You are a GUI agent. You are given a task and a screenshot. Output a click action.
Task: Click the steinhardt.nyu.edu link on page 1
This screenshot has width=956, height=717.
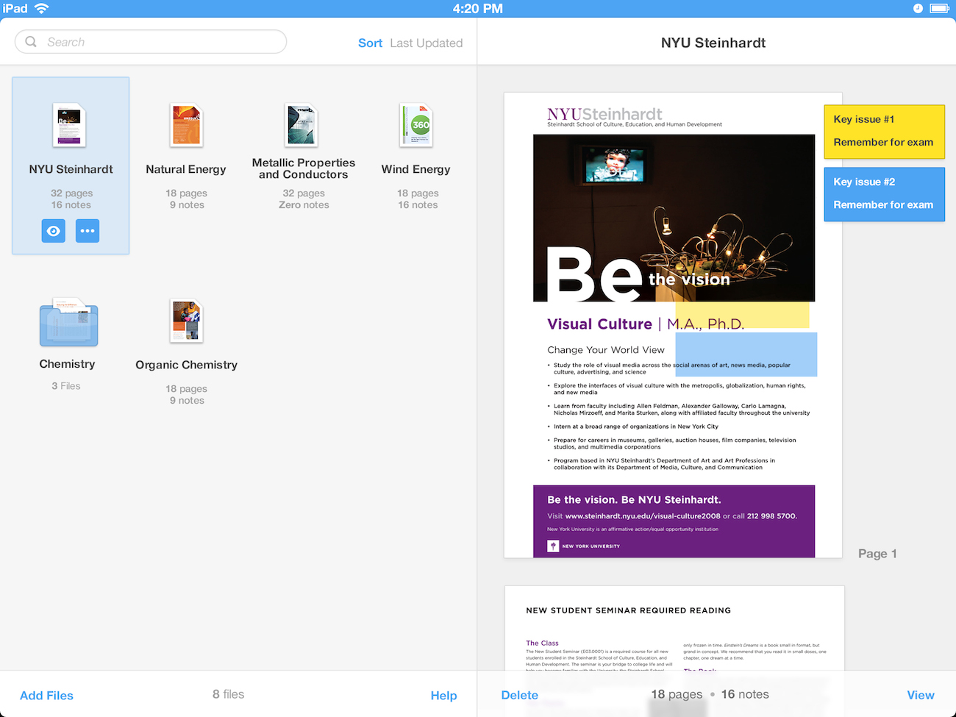coord(643,516)
